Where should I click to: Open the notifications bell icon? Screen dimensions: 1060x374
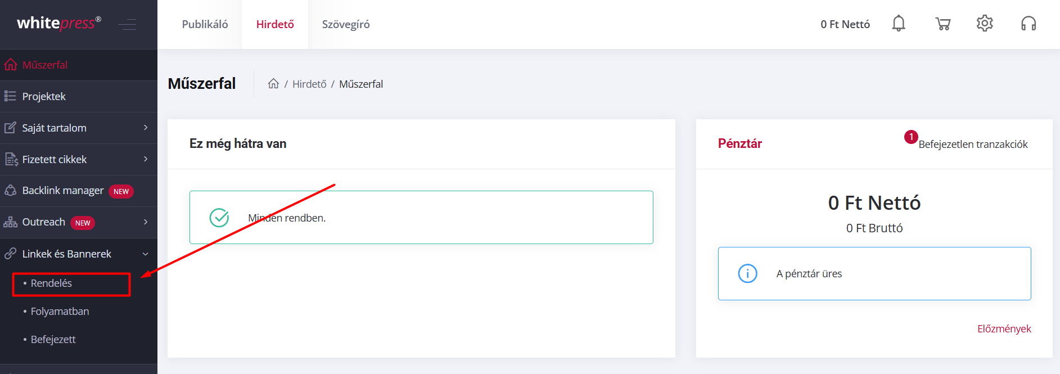pos(899,24)
